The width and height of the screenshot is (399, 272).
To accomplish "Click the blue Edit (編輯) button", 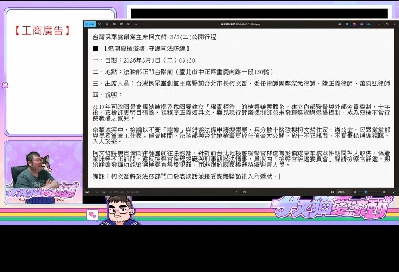I will tap(90, 24).
